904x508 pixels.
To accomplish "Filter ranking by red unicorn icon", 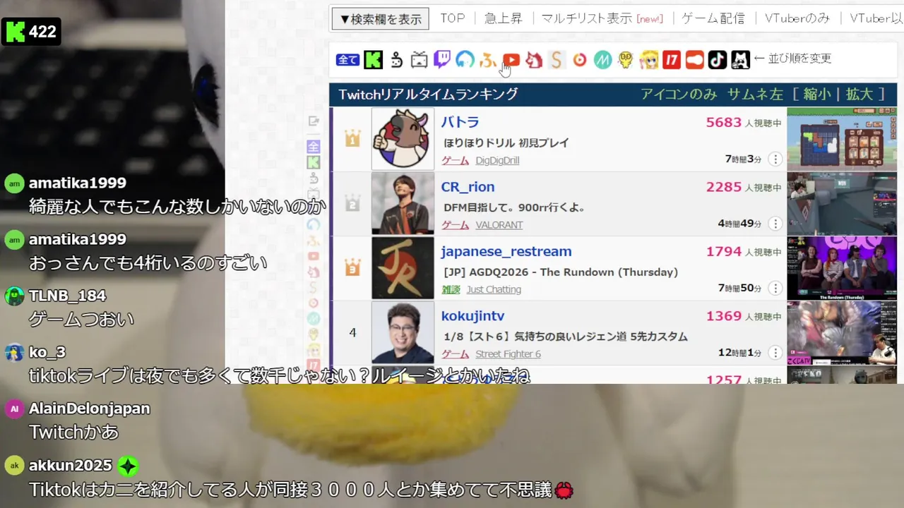I will (x=534, y=60).
